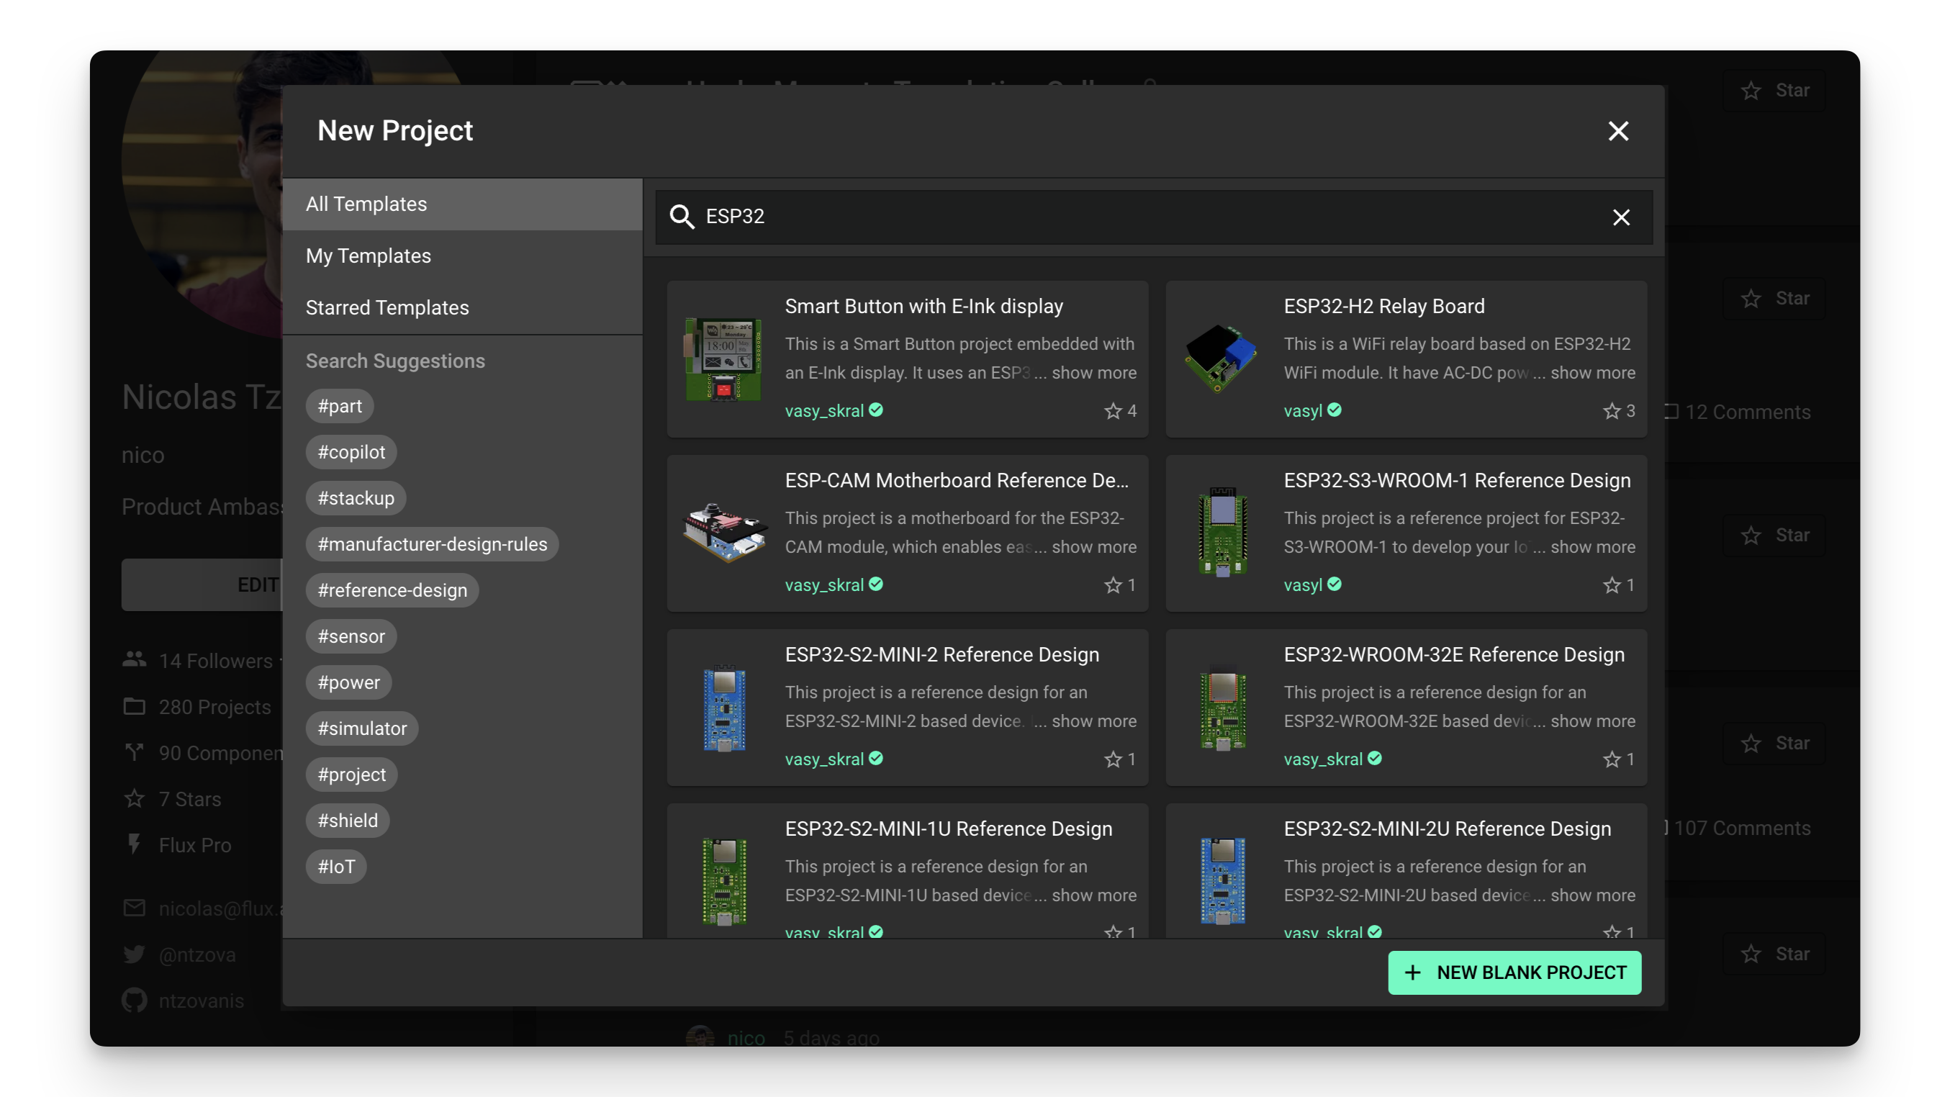Screen dimensions: 1950x1097
Task: Expand show more on ESP32-S2-MINI-2U description
Action: 1592,895
